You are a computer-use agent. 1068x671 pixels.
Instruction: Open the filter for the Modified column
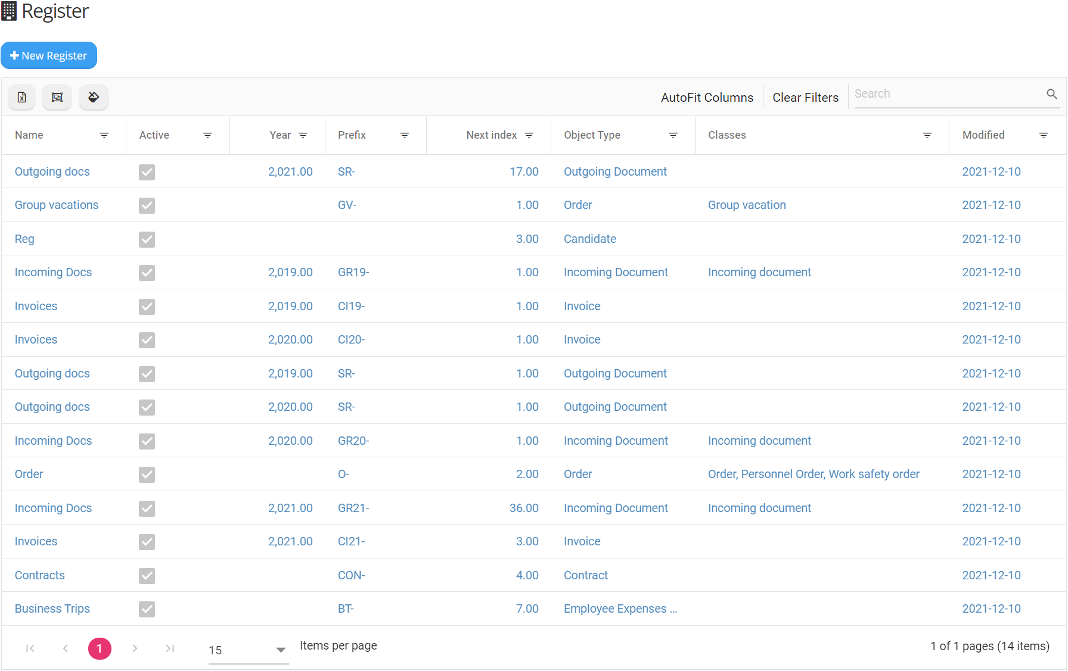point(1044,135)
